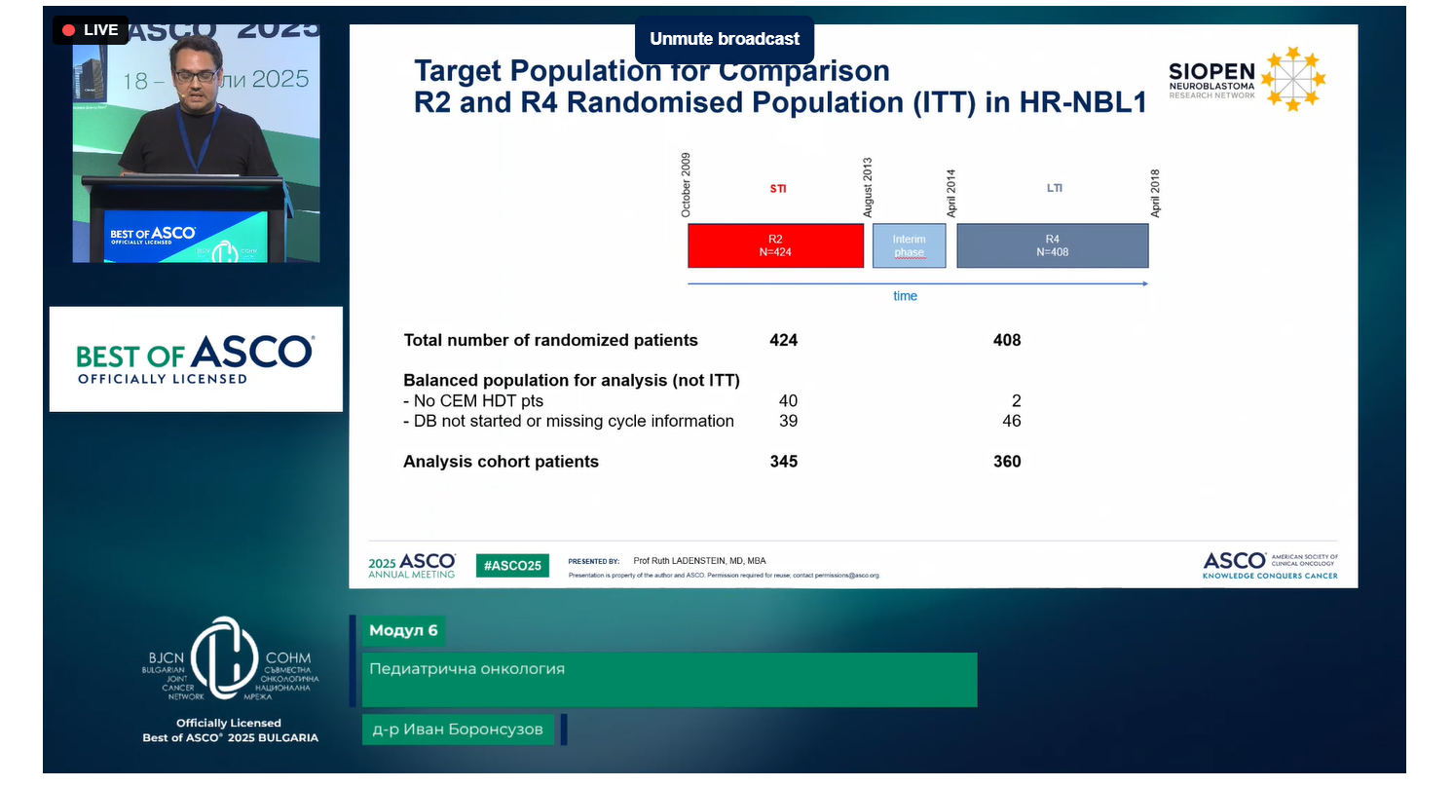Click the red R2 N=424 block
This screenshot has height=786, width=1453.
click(x=775, y=245)
